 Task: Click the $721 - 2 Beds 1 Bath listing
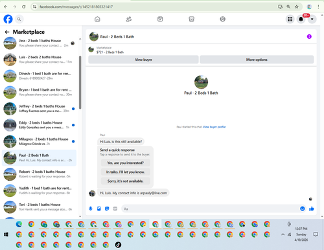[x=110, y=52]
